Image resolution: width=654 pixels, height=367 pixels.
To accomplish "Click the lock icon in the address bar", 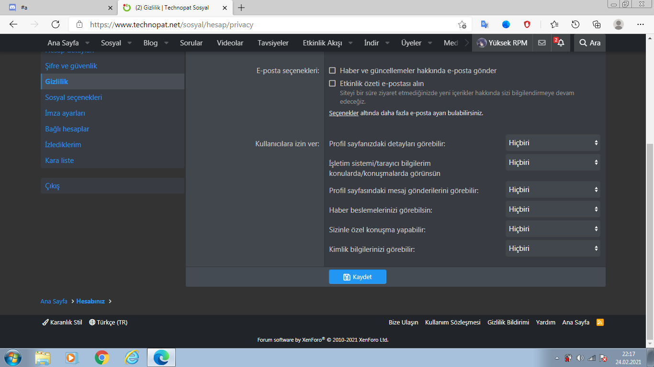I will (x=79, y=24).
